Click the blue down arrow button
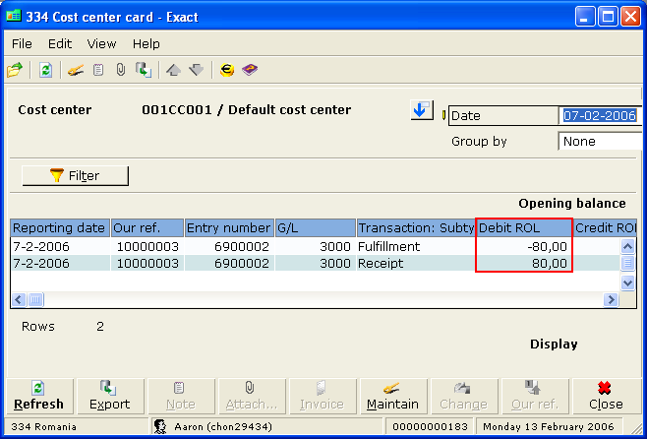This screenshot has height=439, width=647. 421,110
